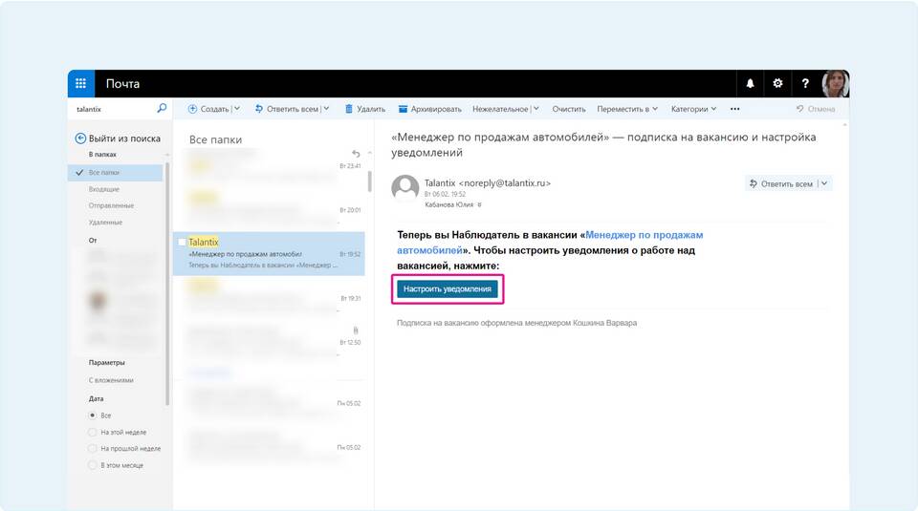This screenshot has width=918, height=511.
Task: Open blurred message dated Вт 23:41
Action: pos(269,166)
